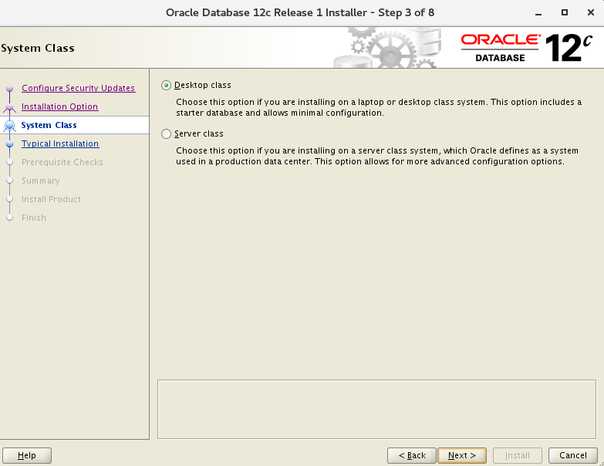Close the installer window
604x466 pixels.
(591, 12)
